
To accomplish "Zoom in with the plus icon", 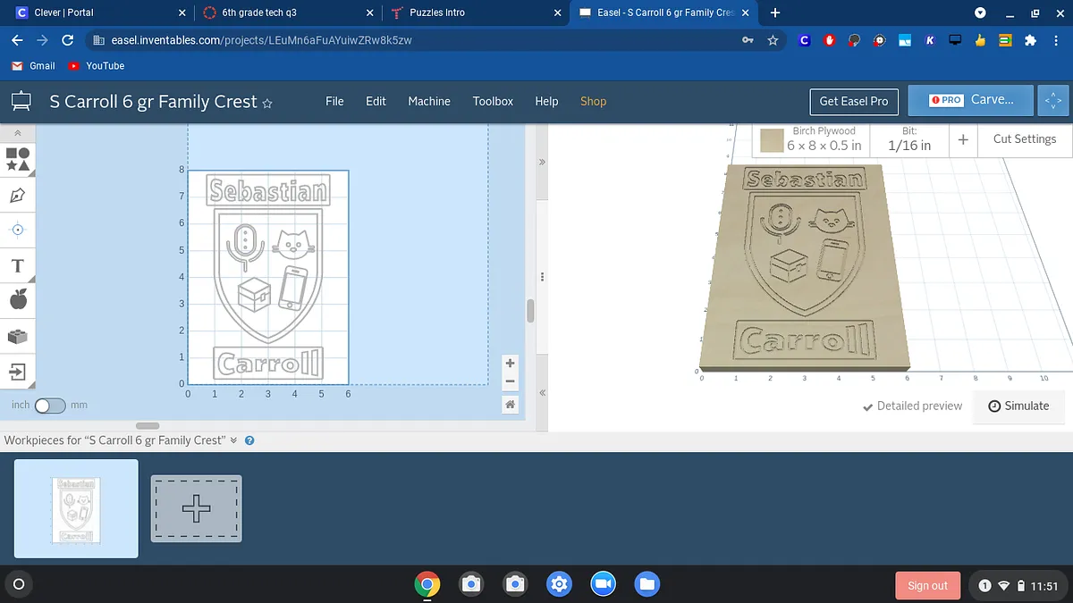I will [510, 364].
